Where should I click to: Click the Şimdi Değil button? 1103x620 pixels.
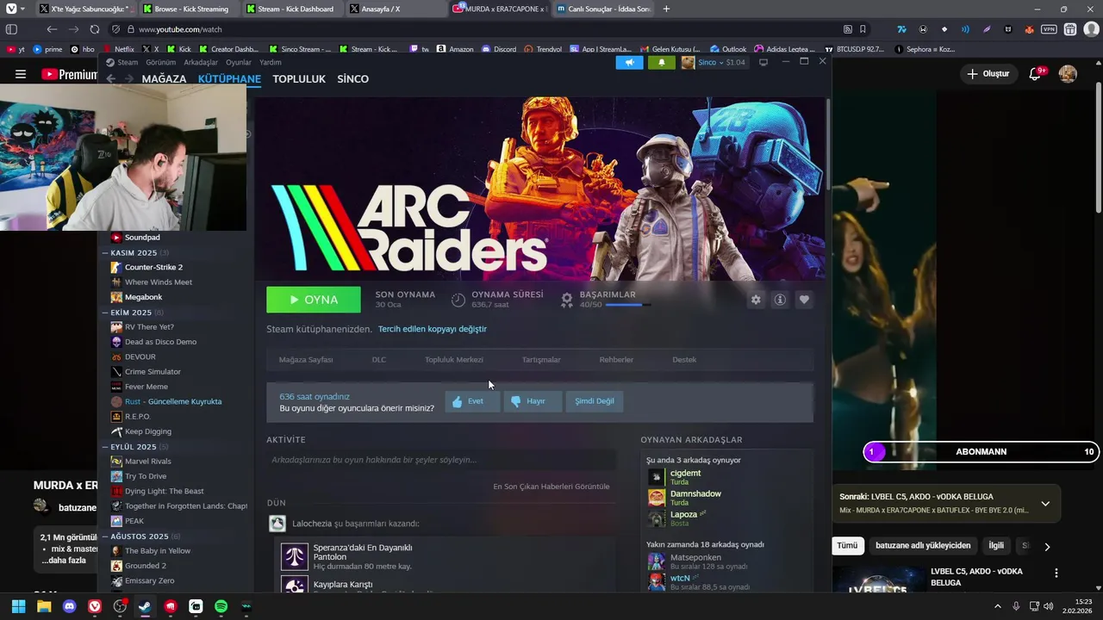595,401
